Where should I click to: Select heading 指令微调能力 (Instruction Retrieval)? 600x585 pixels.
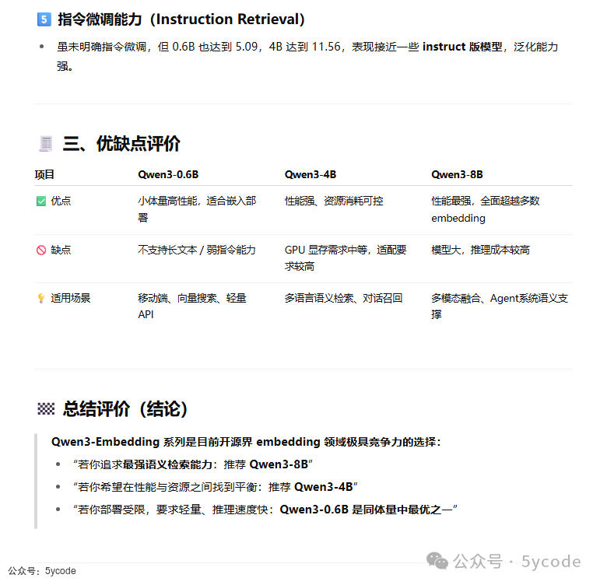[181, 19]
